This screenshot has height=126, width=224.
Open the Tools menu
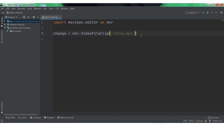pyautogui.click(x=51, y=8)
